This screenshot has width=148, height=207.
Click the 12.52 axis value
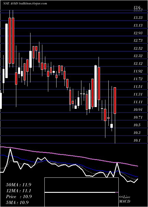point(138,48)
